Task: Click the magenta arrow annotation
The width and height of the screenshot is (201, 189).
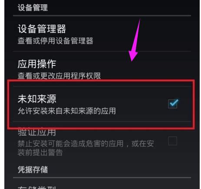Action: click(x=135, y=40)
